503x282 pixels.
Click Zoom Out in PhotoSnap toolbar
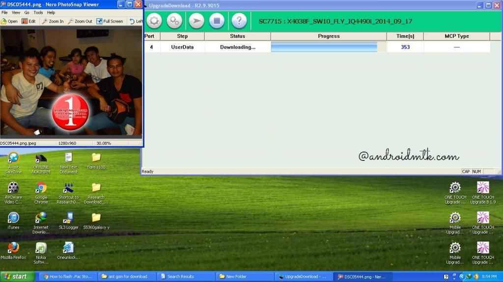pyautogui.click(x=80, y=22)
